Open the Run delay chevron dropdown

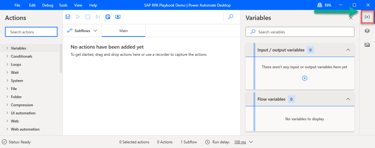coord(251,142)
